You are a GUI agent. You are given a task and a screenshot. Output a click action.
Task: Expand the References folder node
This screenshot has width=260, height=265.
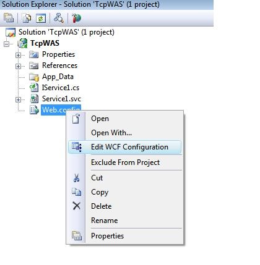click(x=18, y=66)
